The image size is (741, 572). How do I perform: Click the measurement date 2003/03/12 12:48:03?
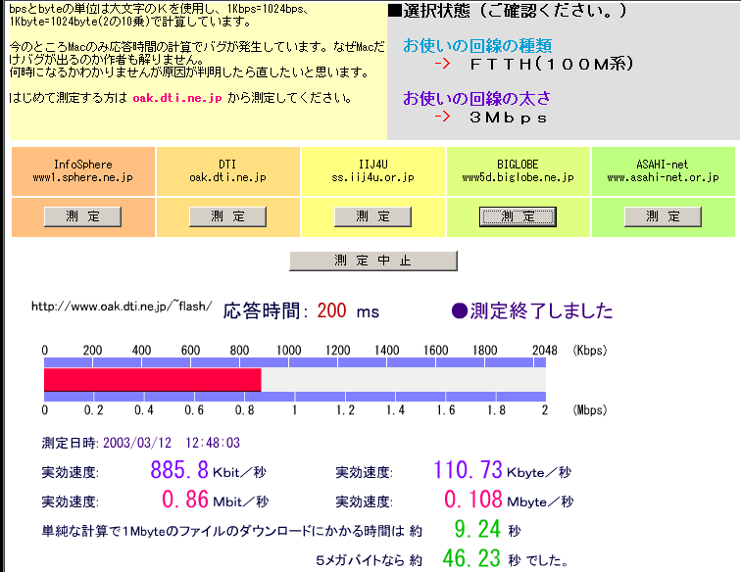tap(172, 443)
